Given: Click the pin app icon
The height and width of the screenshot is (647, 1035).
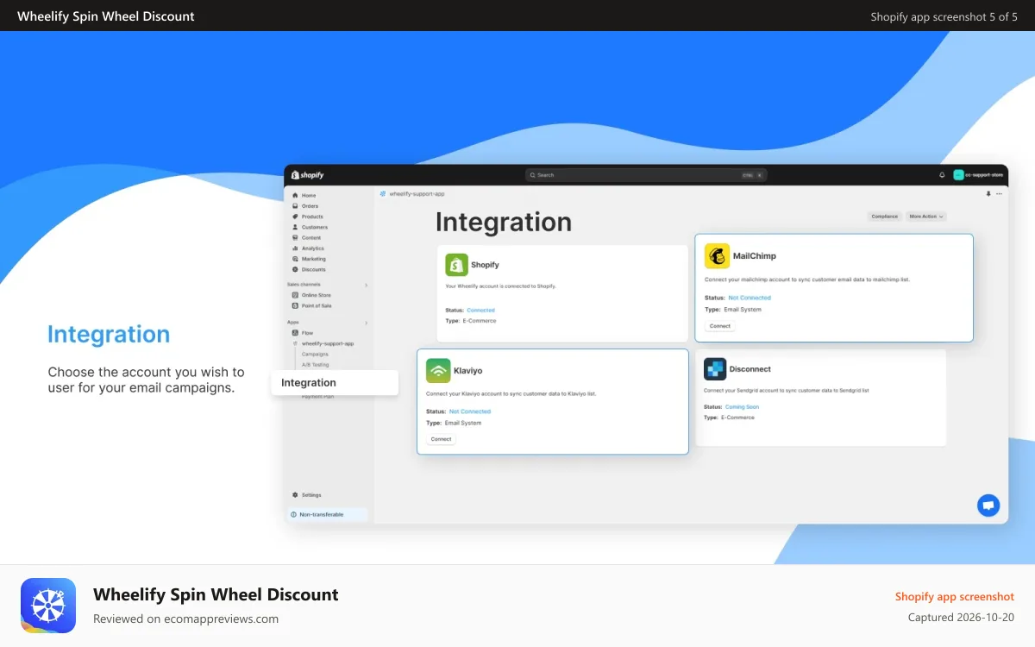Looking at the screenshot, I should [988, 194].
